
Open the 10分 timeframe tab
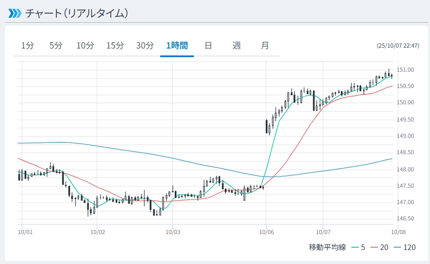(x=85, y=45)
